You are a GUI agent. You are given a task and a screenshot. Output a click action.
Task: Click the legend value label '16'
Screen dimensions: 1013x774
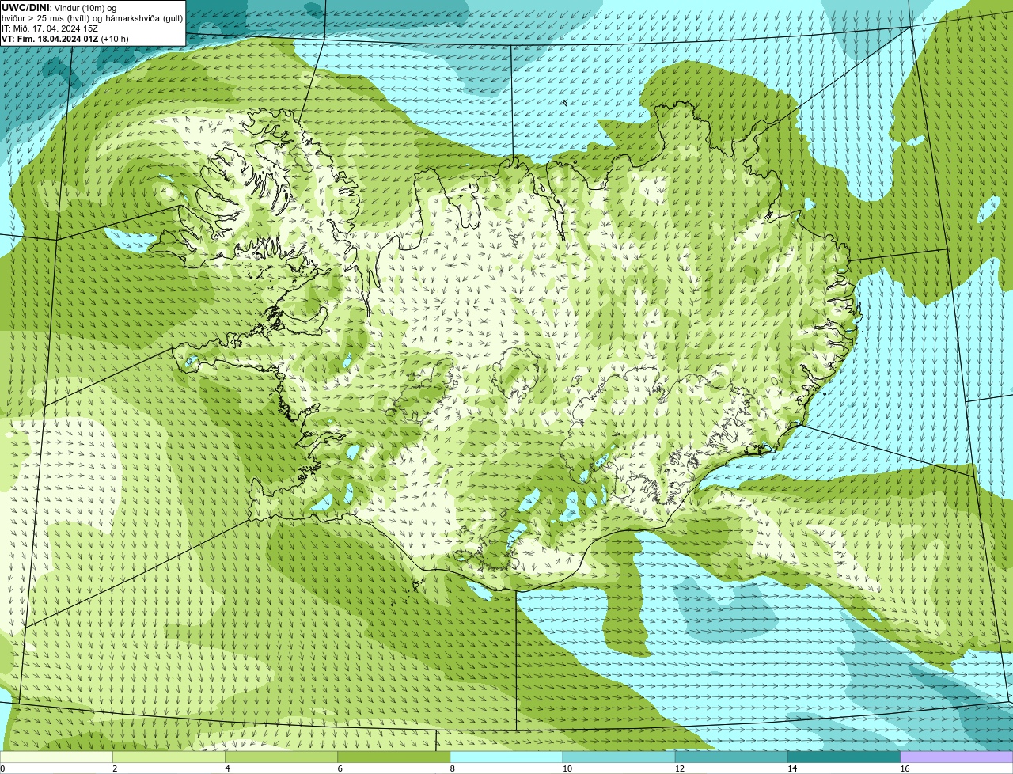[x=904, y=768]
